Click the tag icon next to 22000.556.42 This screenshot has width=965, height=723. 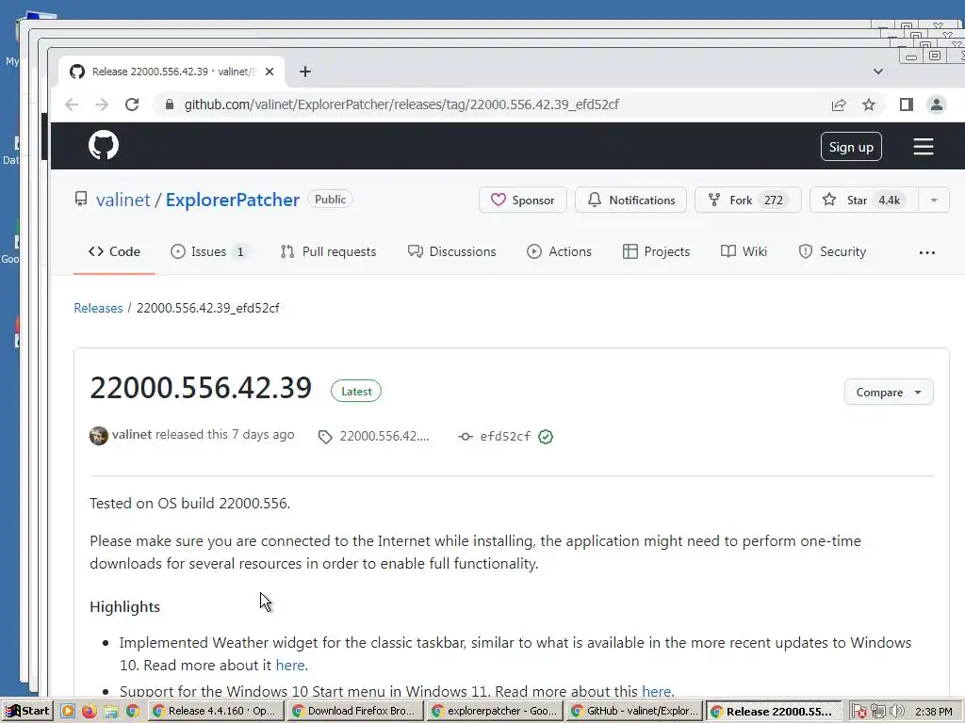pos(325,437)
